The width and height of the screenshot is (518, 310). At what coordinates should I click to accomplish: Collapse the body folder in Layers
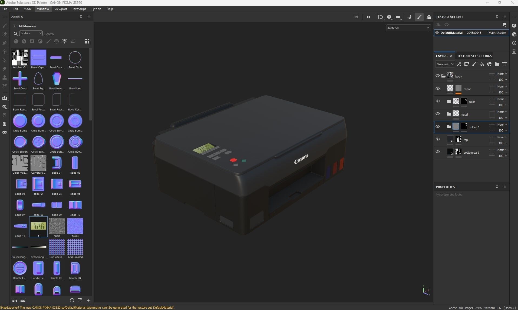pos(443,76)
